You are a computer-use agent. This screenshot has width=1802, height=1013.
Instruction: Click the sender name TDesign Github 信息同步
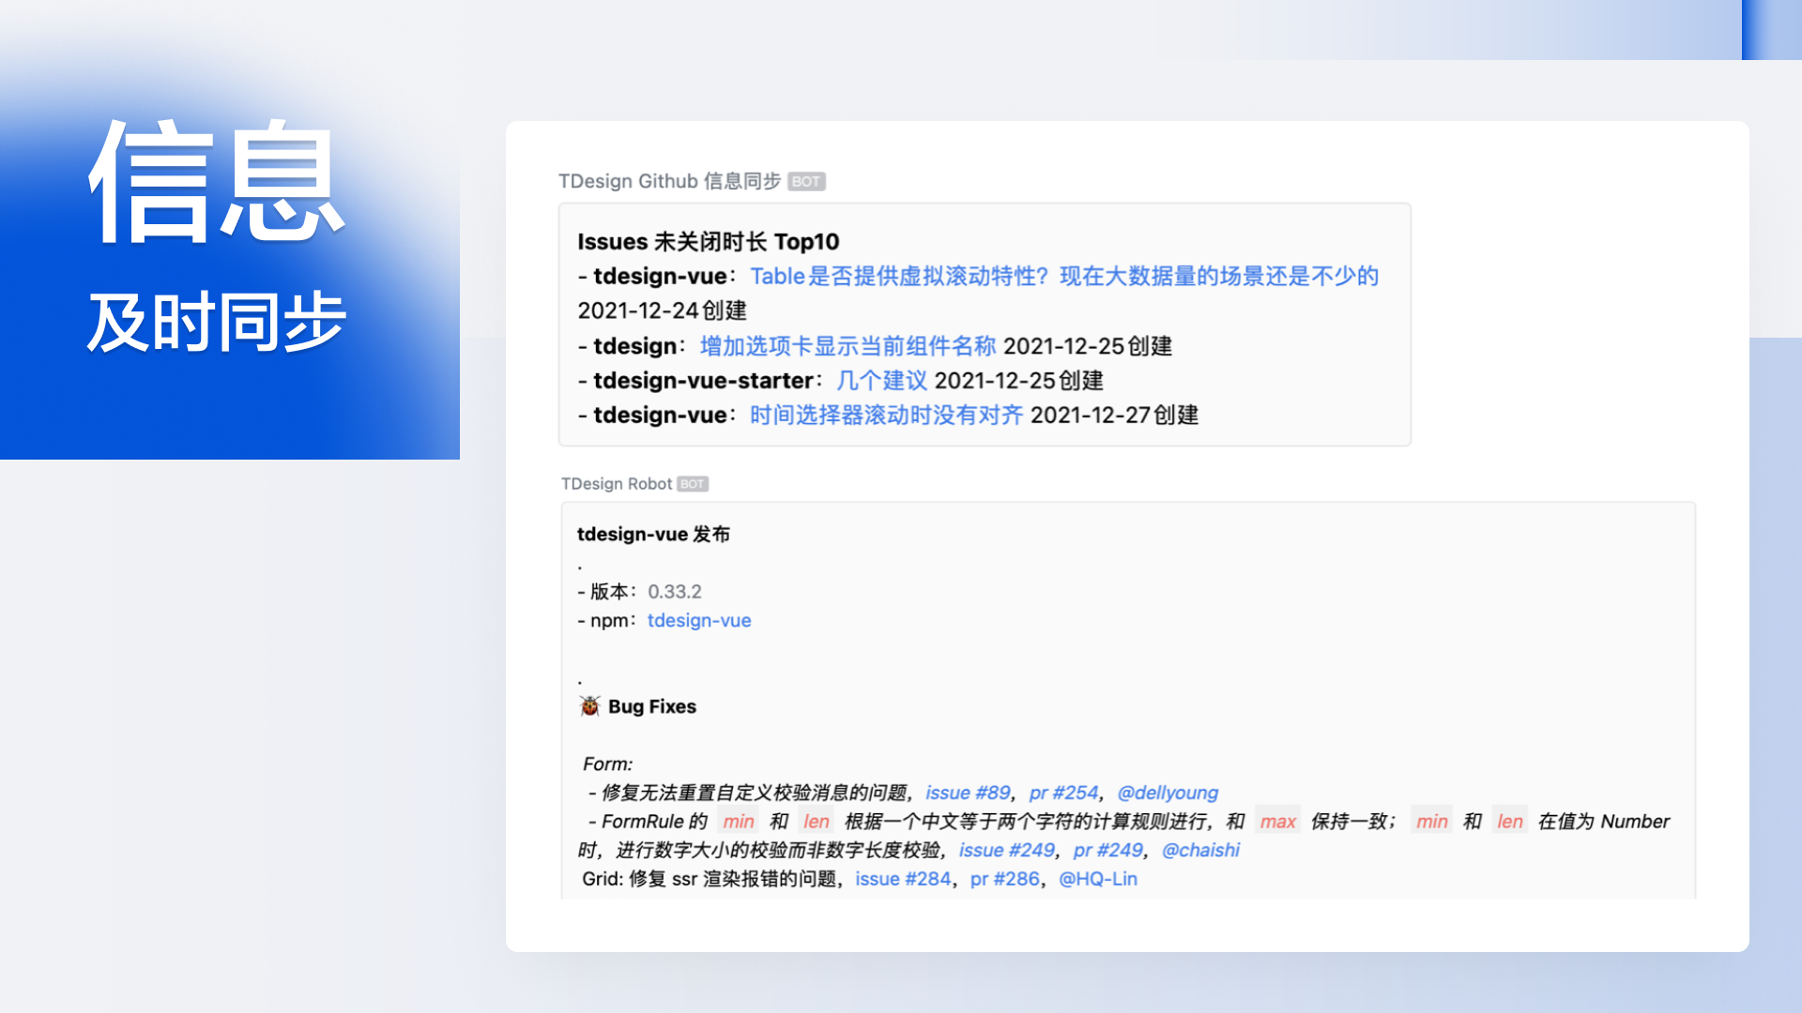[x=669, y=181]
